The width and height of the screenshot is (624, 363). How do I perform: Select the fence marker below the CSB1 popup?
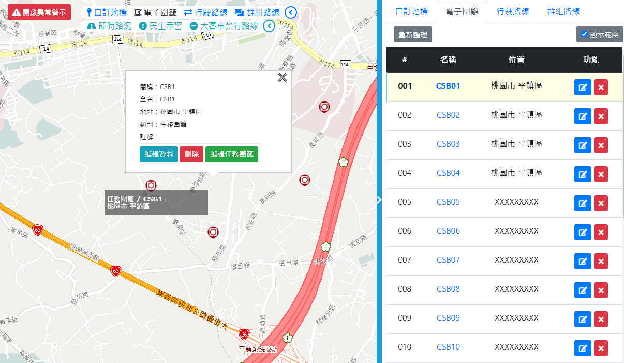click(x=151, y=185)
